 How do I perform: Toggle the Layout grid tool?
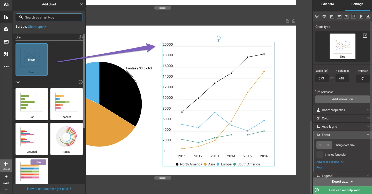6,165
